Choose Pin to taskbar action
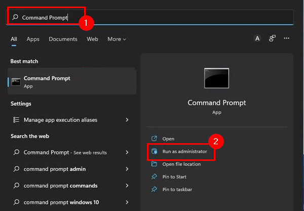This screenshot has height=211, width=304. click(177, 189)
